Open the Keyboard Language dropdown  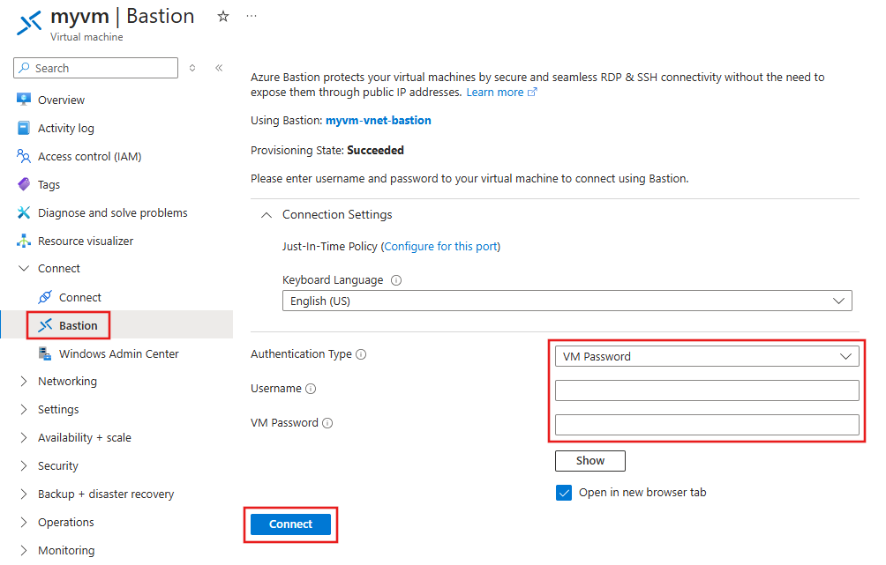pyautogui.click(x=566, y=301)
